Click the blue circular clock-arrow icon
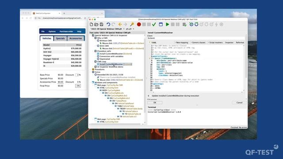This screenshot has height=159, width=283. [191, 24]
